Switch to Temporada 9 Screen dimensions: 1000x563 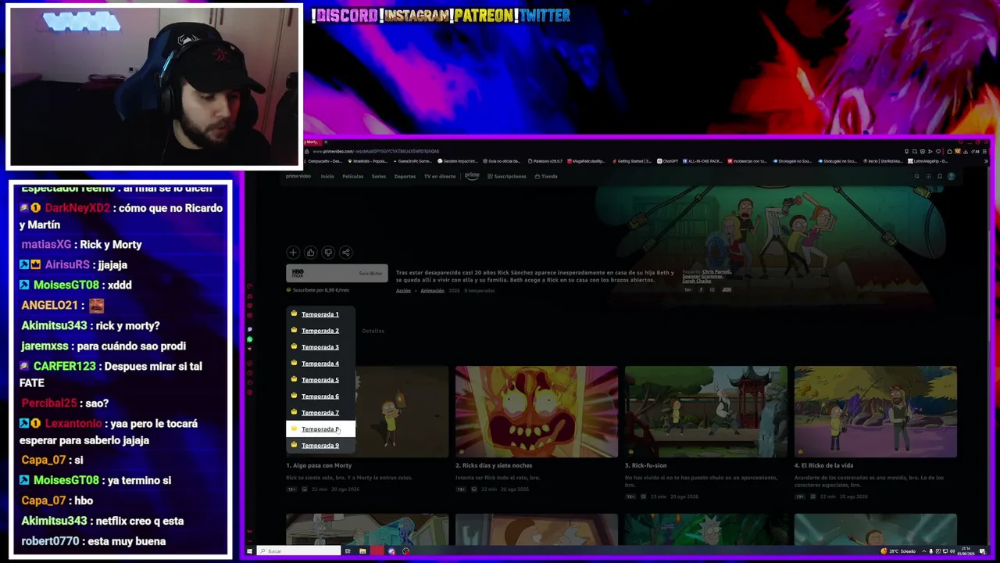coord(320,446)
